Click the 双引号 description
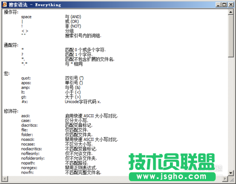 coord(74,78)
